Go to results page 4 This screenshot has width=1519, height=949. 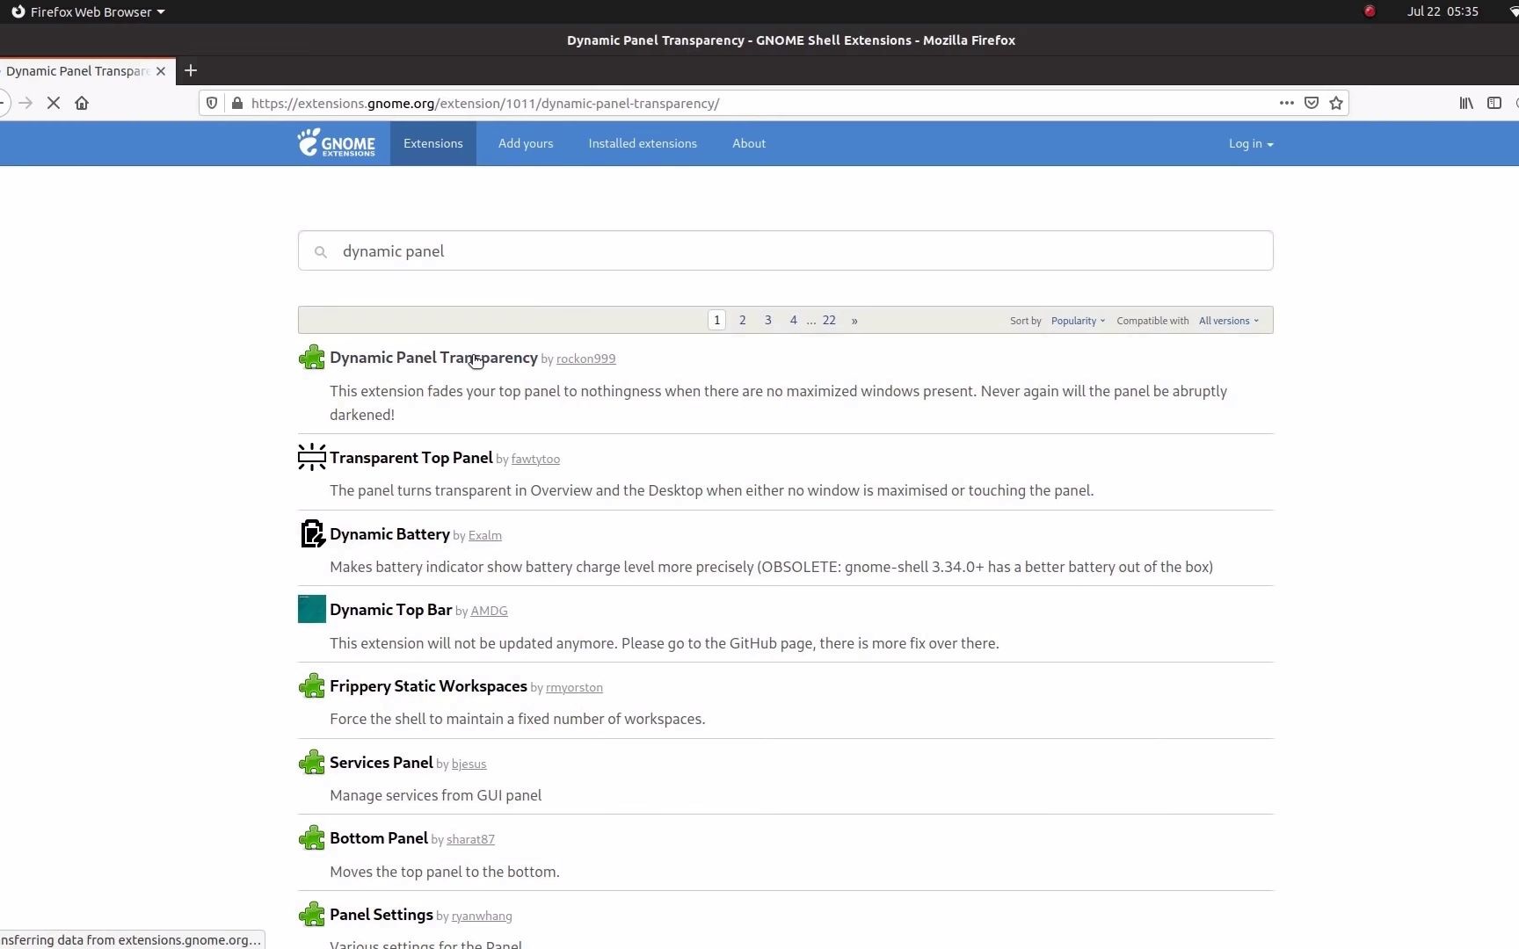pyautogui.click(x=794, y=320)
